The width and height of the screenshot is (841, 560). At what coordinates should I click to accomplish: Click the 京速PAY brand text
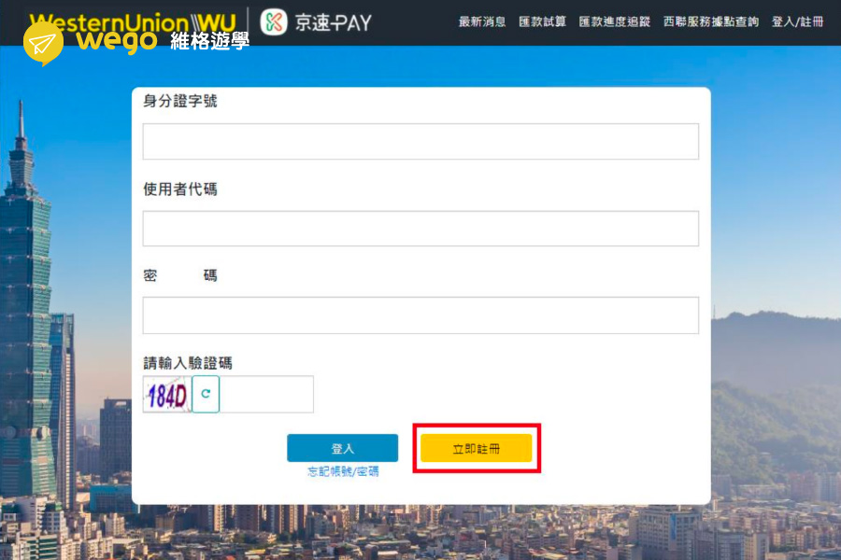tap(333, 22)
